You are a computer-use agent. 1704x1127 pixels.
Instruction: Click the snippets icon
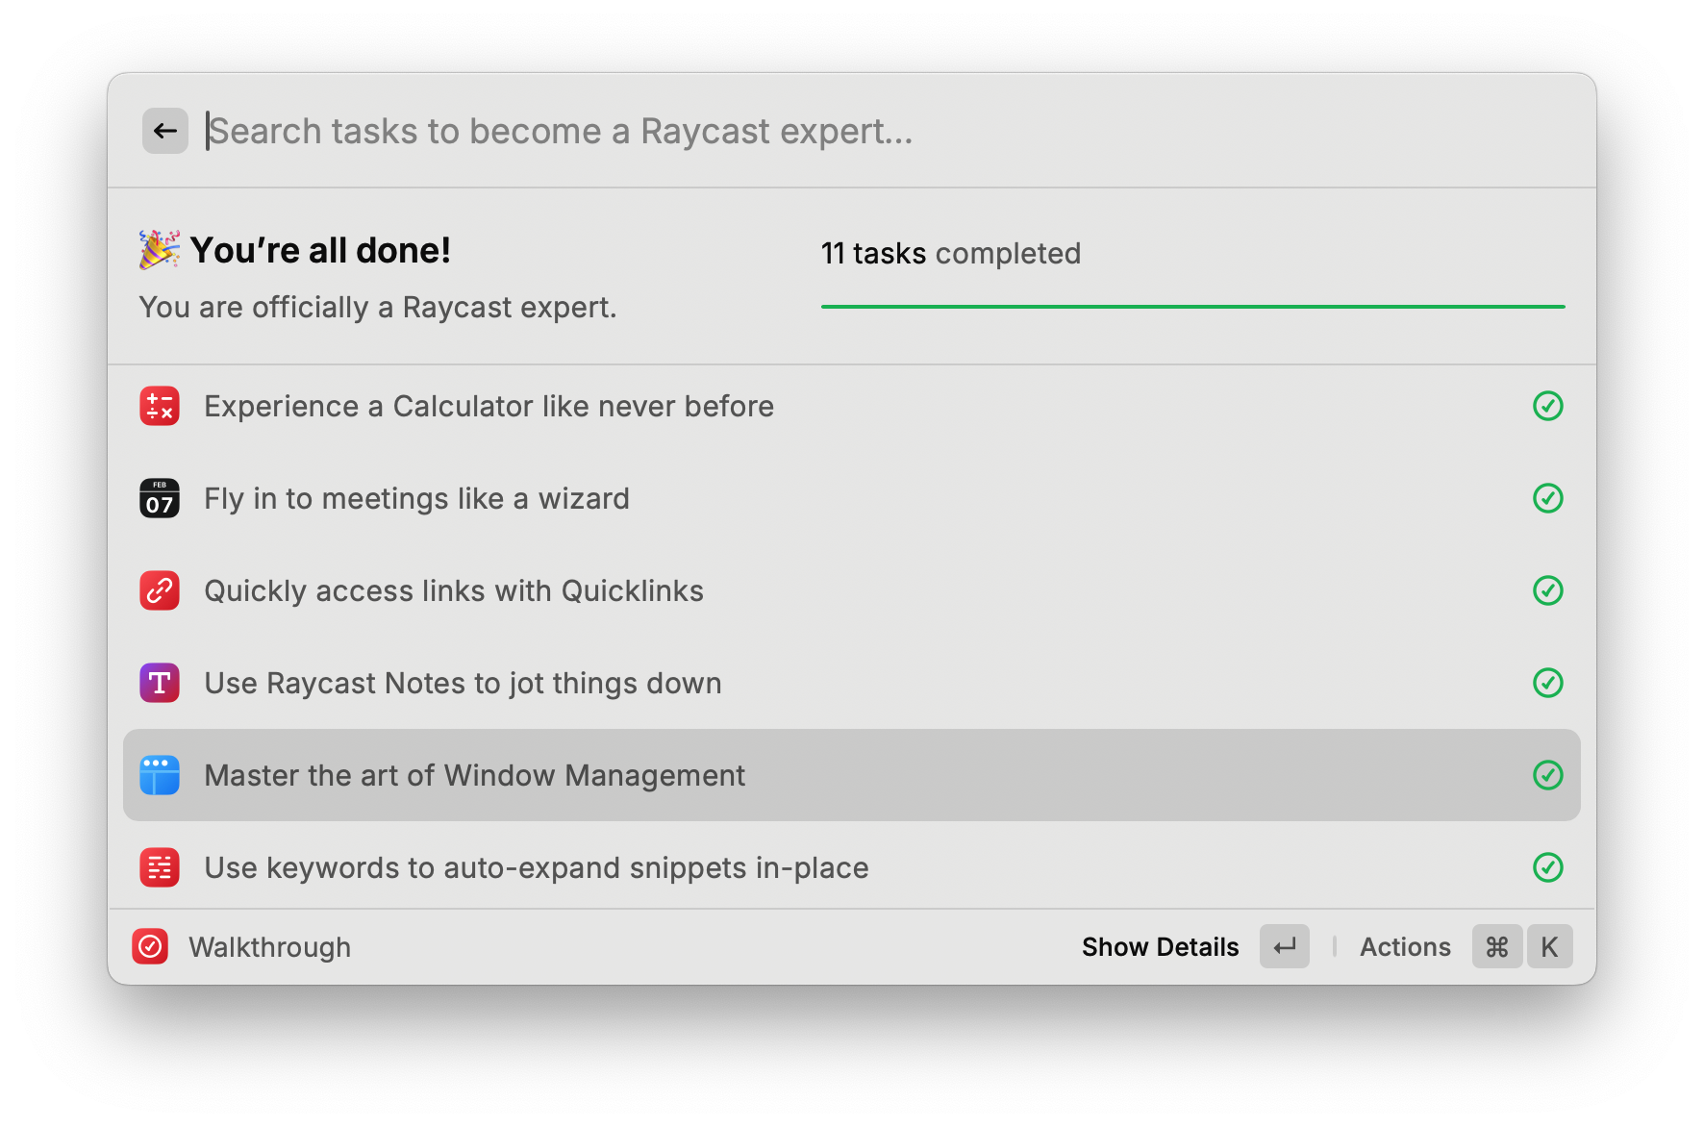[160, 867]
